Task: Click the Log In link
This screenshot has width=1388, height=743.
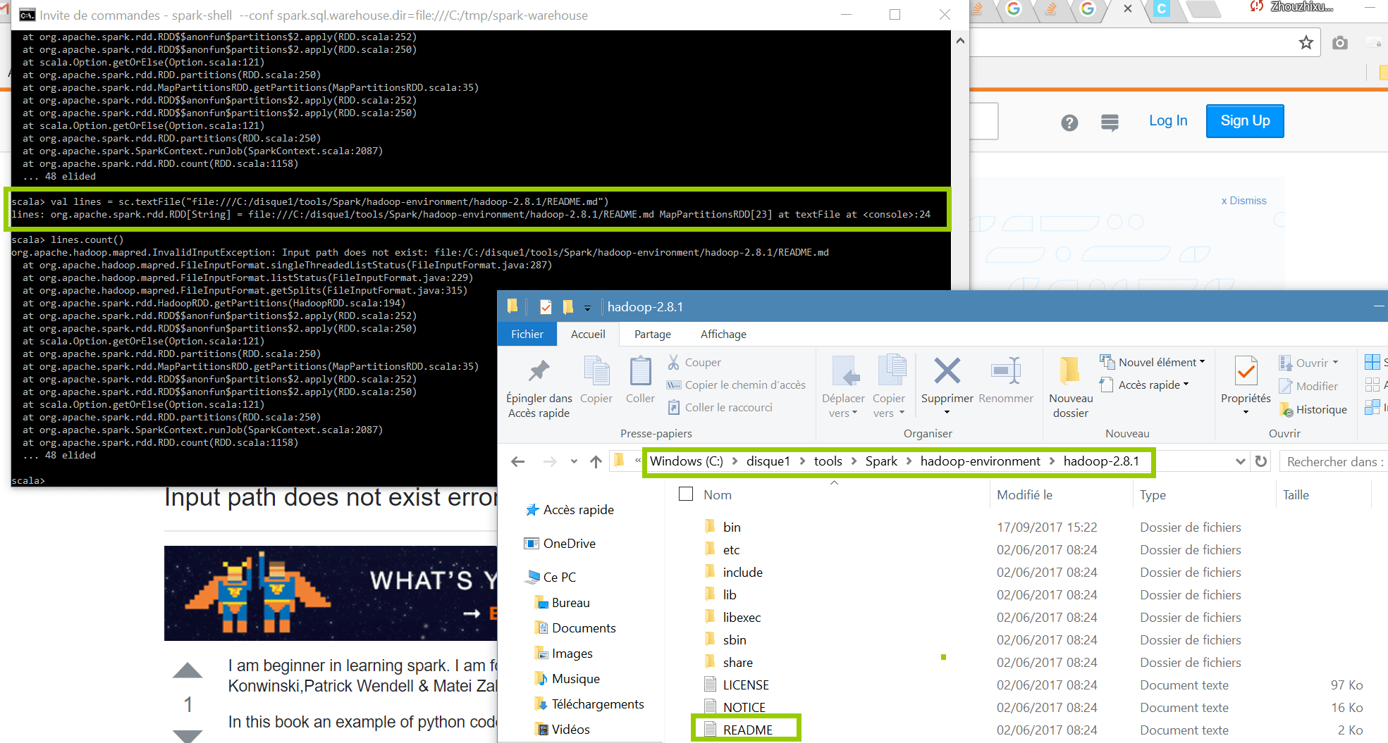Action: pyautogui.click(x=1168, y=120)
